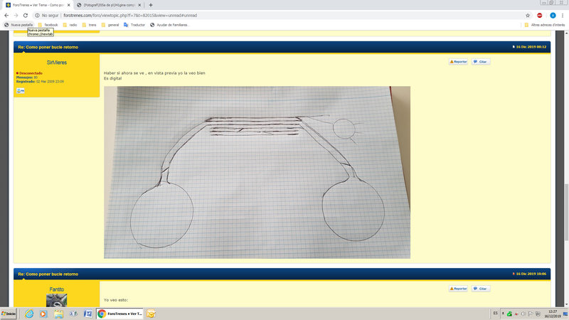The width and height of the screenshot is (569, 320).
Task: Click the browser back arrow
Action: 6,15
